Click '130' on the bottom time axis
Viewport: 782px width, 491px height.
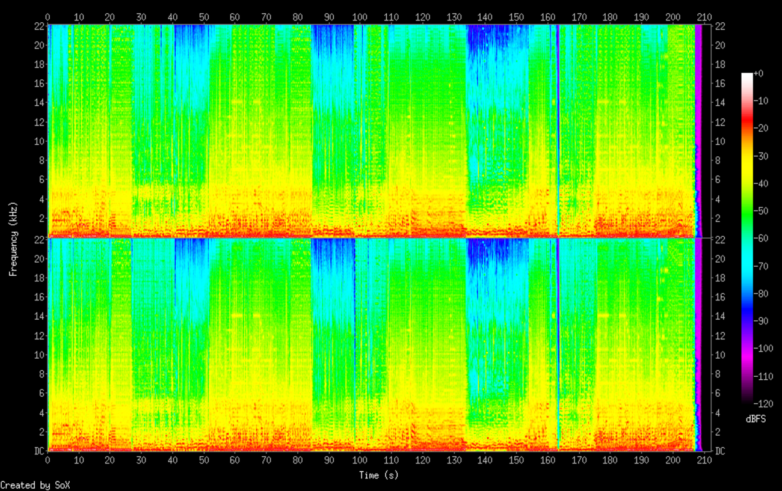tap(454, 461)
